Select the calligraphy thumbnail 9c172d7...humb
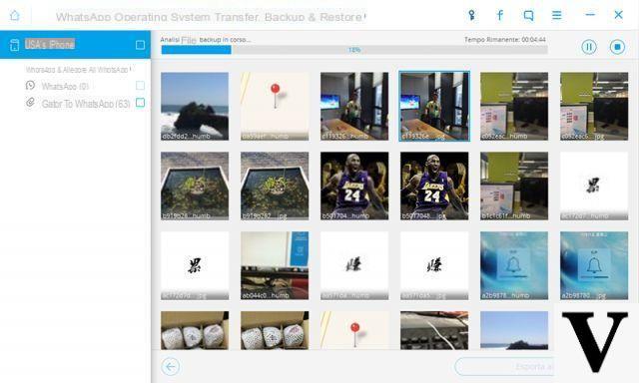The height and width of the screenshot is (383, 639). pyautogui.click(x=594, y=186)
